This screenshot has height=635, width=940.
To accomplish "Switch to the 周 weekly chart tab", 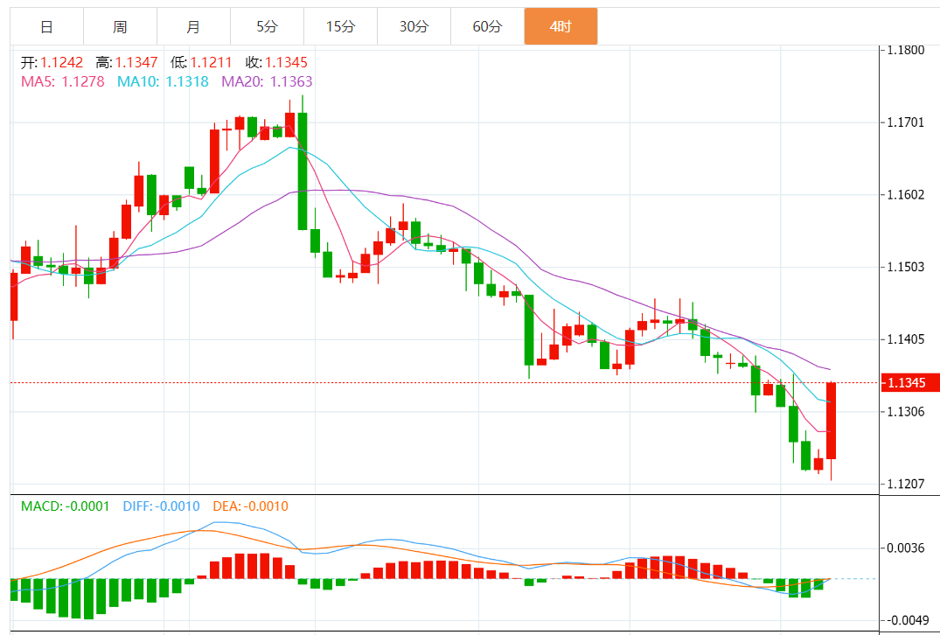I will (x=120, y=26).
